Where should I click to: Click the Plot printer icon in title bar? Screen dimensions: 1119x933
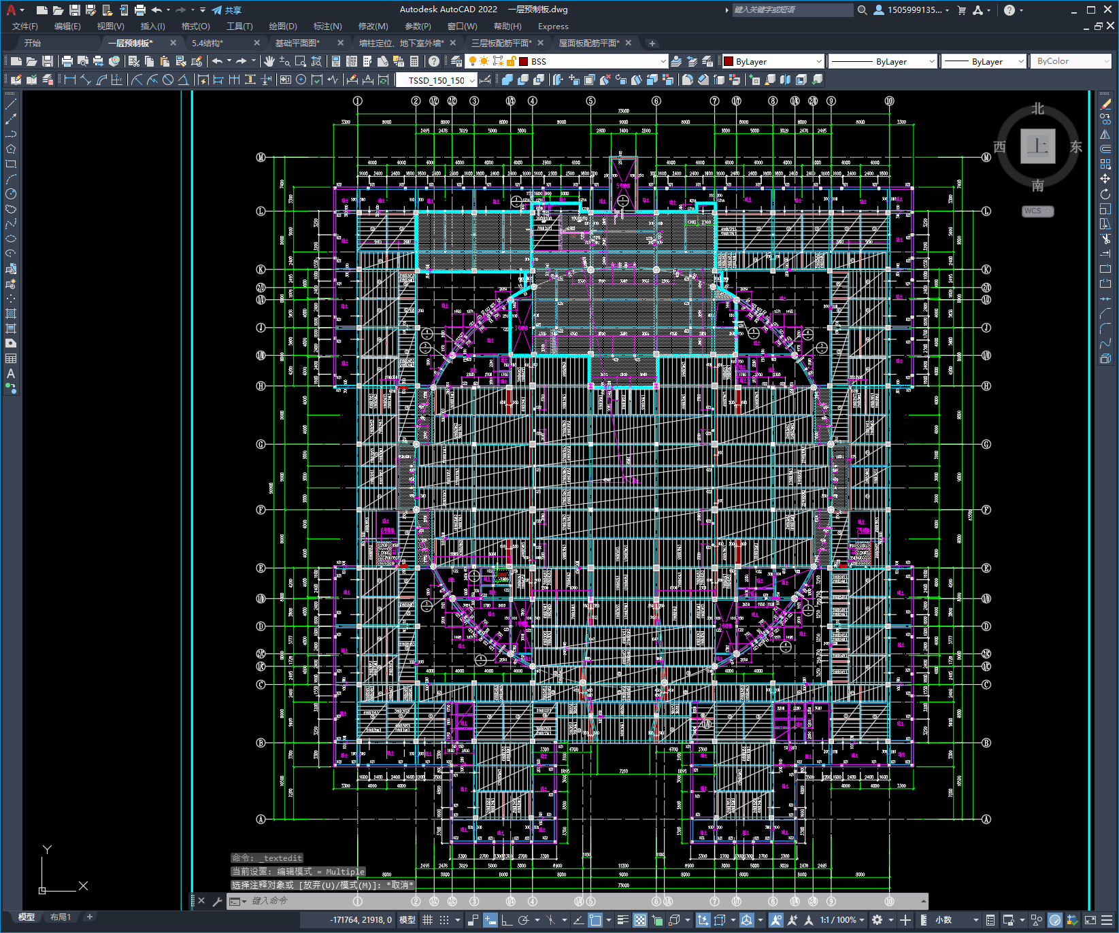coord(140,10)
